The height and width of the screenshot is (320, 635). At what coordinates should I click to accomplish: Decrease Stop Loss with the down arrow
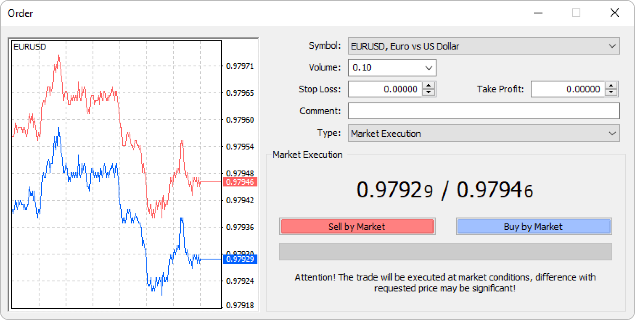point(429,92)
